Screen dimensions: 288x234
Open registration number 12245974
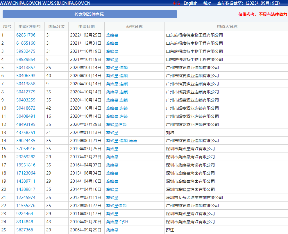pos(26,197)
